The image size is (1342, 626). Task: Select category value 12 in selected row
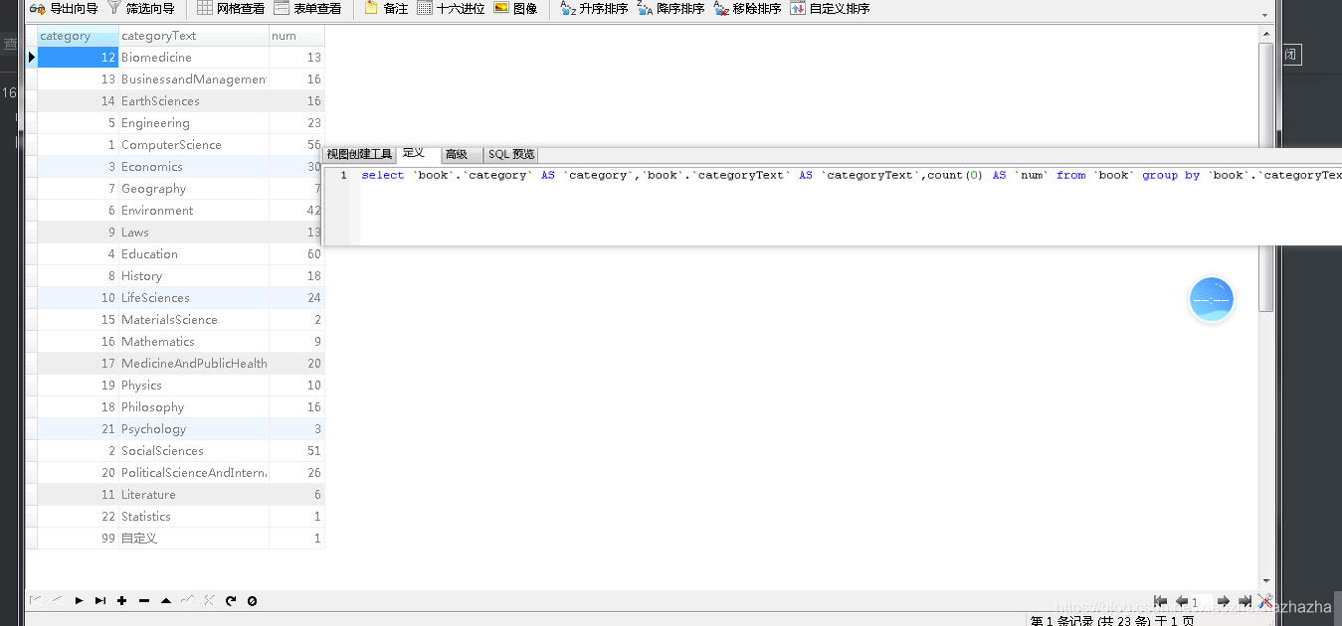(78, 58)
